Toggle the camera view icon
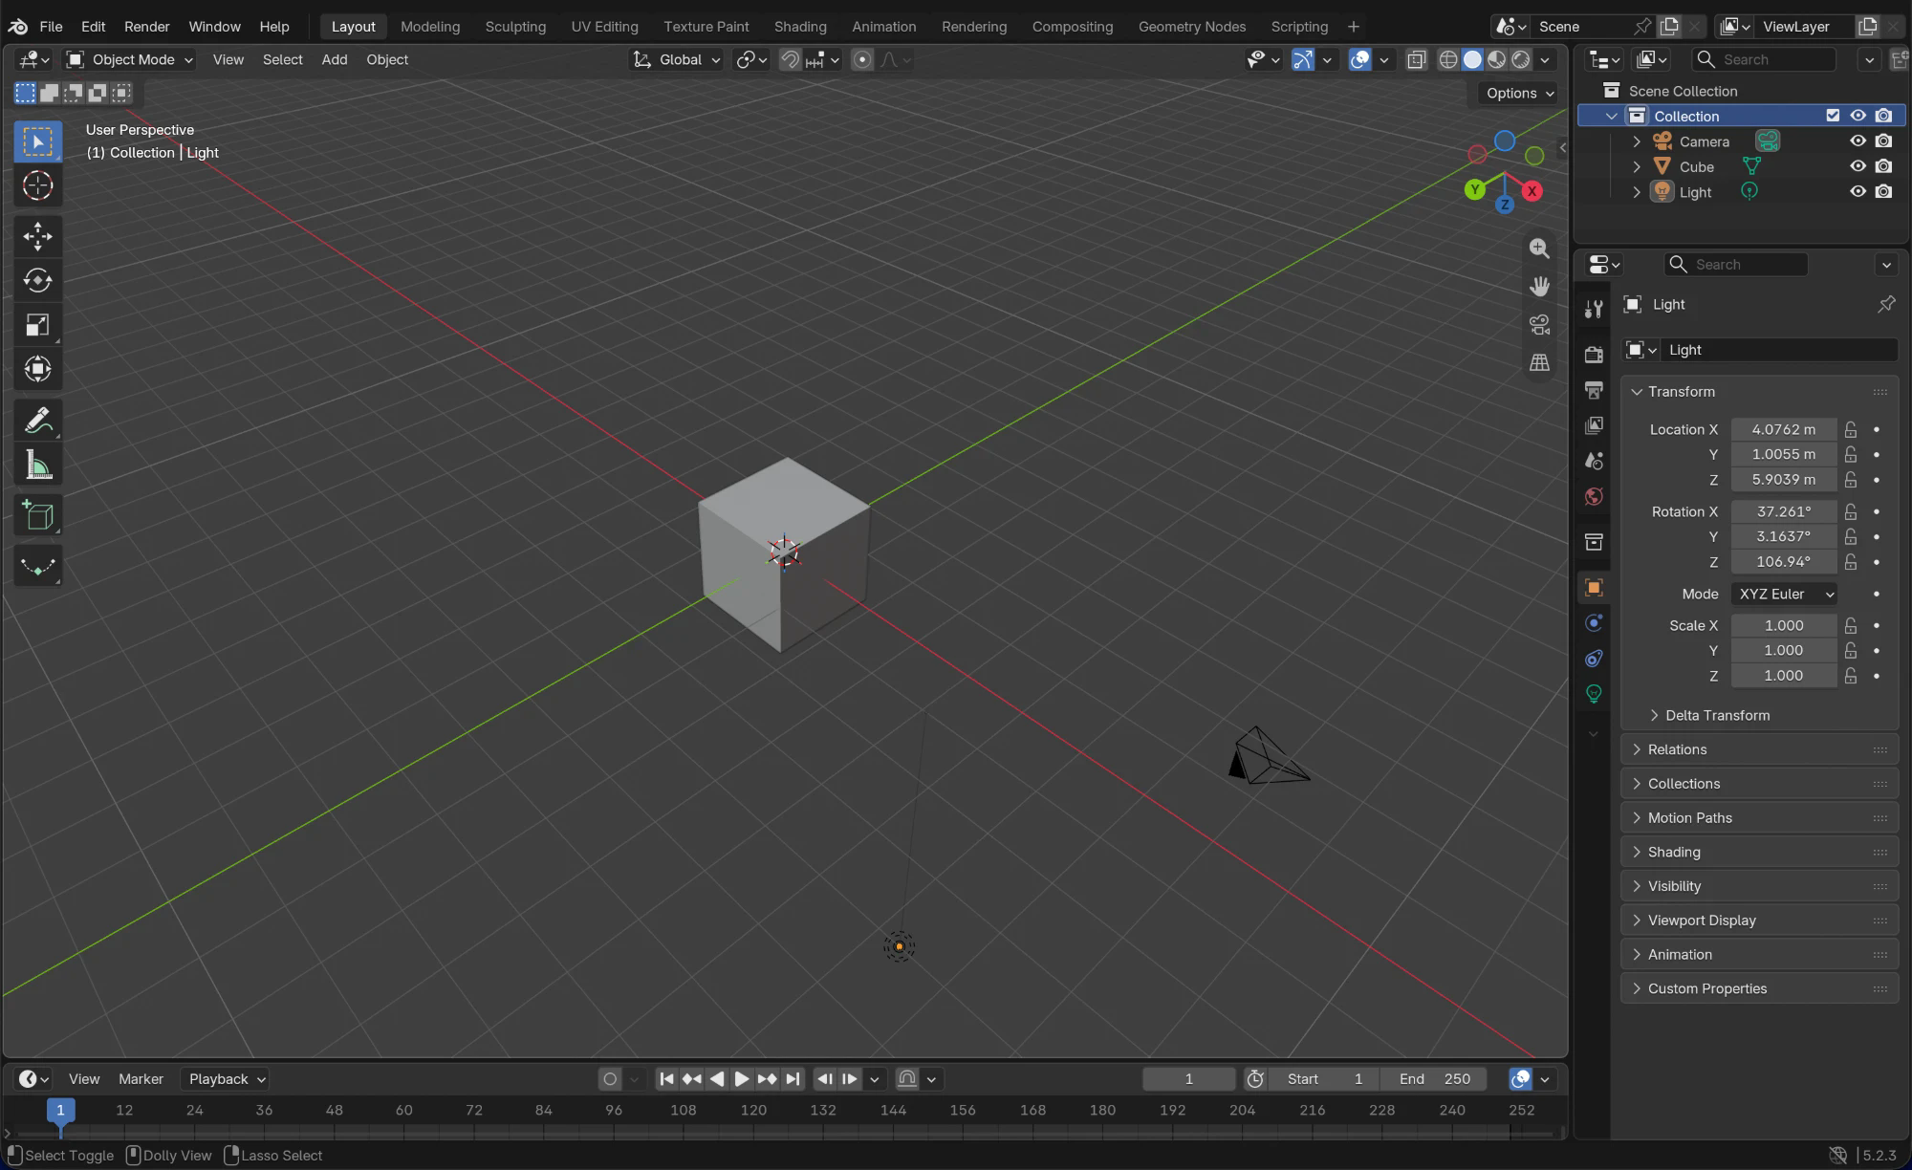The height and width of the screenshot is (1170, 1912). [x=1539, y=324]
